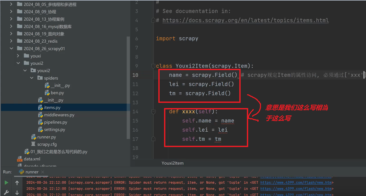Click the youxi folder icon
This screenshot has width=366, height=196.
pos(26,56)
